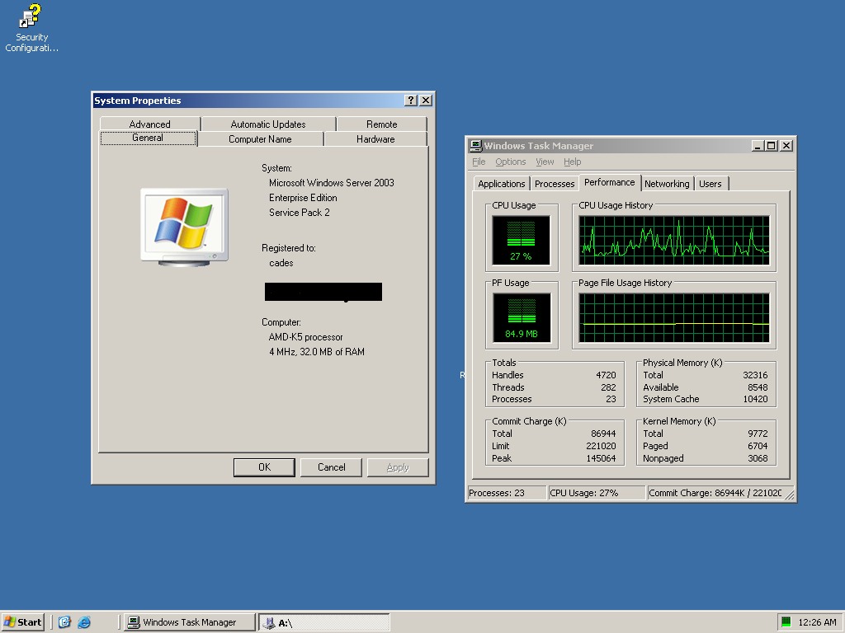
Task: Click the 'Service Pack 2' text
Action: click(299, 212)
